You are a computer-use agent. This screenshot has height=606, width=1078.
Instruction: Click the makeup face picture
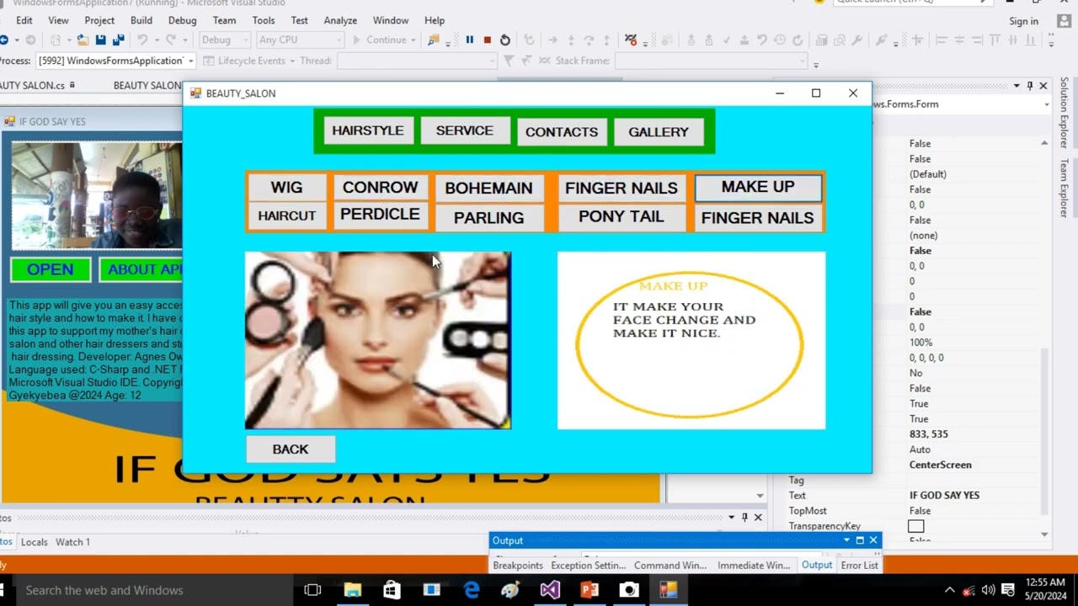pyautogui.click(x=377, y=340)
